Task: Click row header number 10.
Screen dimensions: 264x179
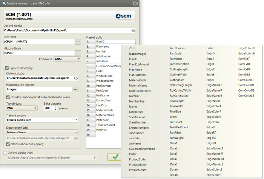Action: point(91,86)
